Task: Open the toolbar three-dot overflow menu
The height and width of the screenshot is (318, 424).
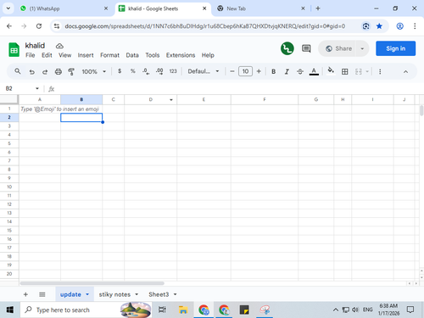Action: pos(380,71)
